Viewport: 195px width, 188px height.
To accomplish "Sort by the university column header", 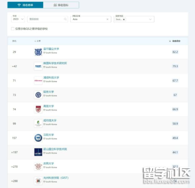I will [x=37, y=41].
